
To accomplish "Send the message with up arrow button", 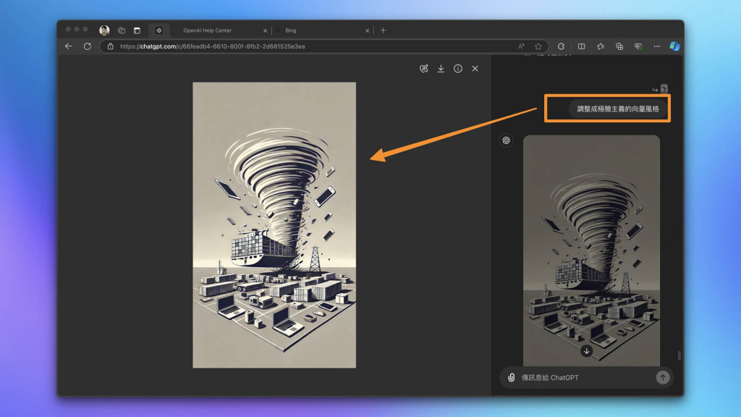I will [x=663, y=377].
